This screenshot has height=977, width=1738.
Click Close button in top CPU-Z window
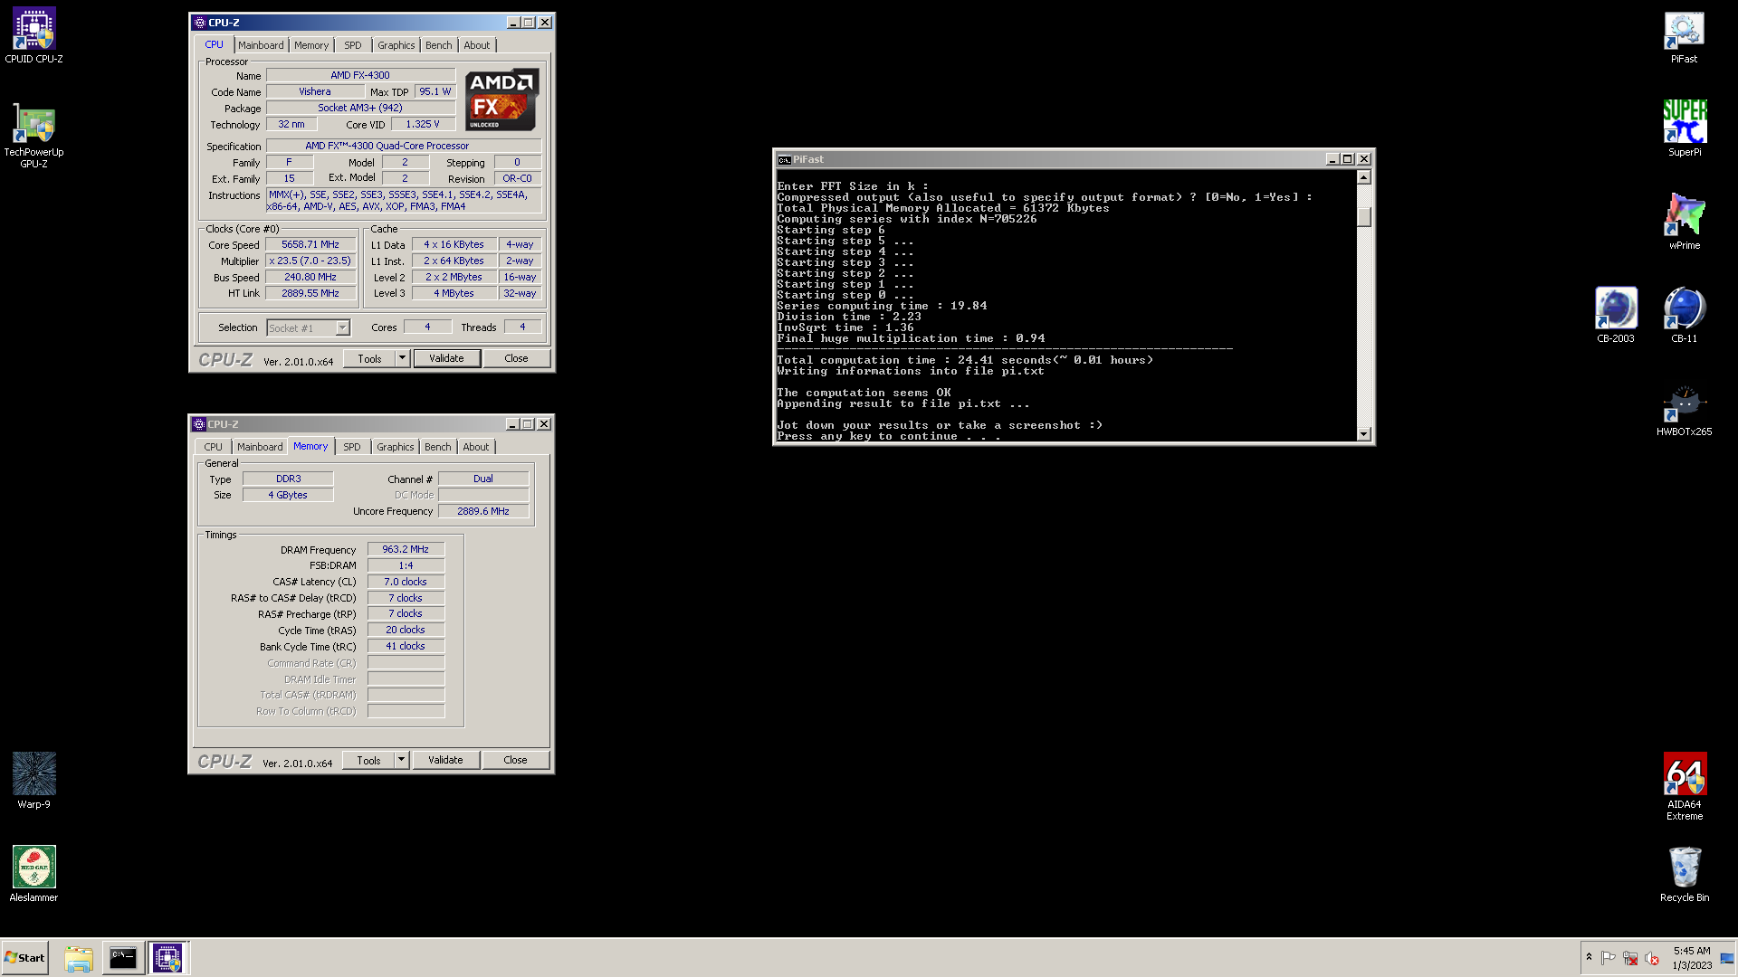pos(516,358)
